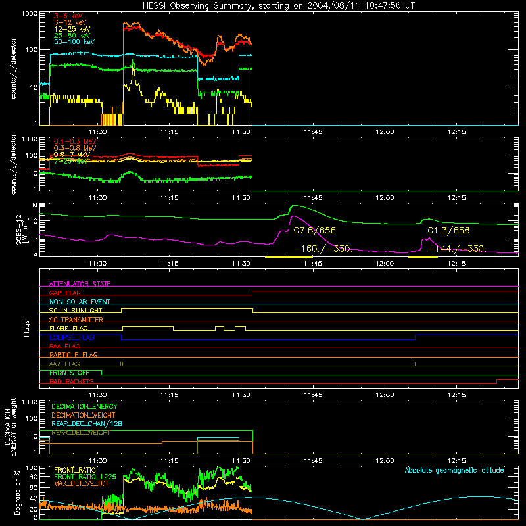Select the FLARE_FLAG label
The height and width of the screenshot is (526, 526).
68,328
